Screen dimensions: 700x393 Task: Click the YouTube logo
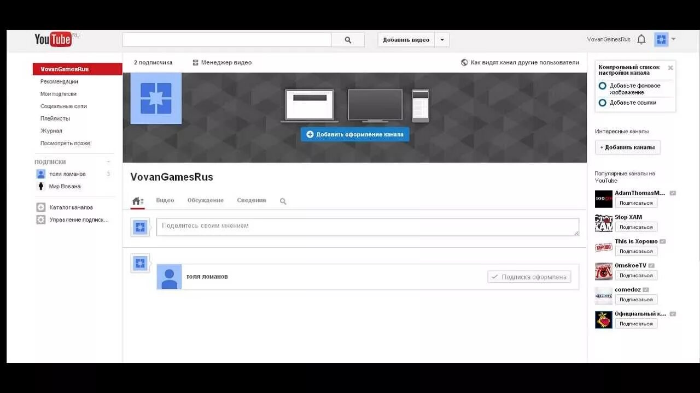pyautogui.click(x=53, y=39)
